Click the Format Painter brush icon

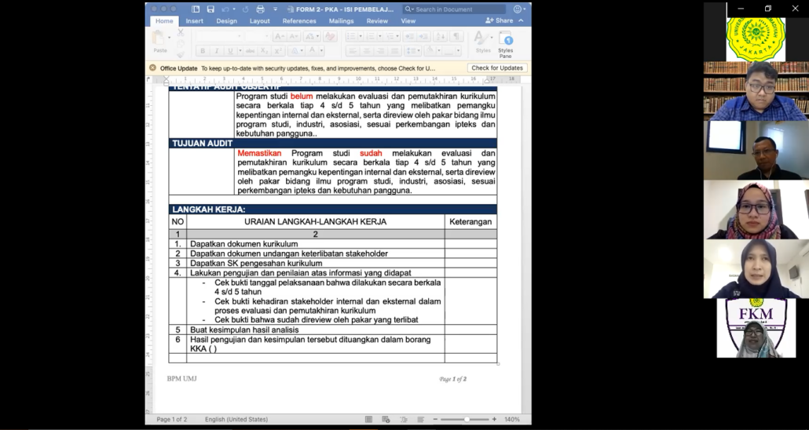(x=180, y=55)
